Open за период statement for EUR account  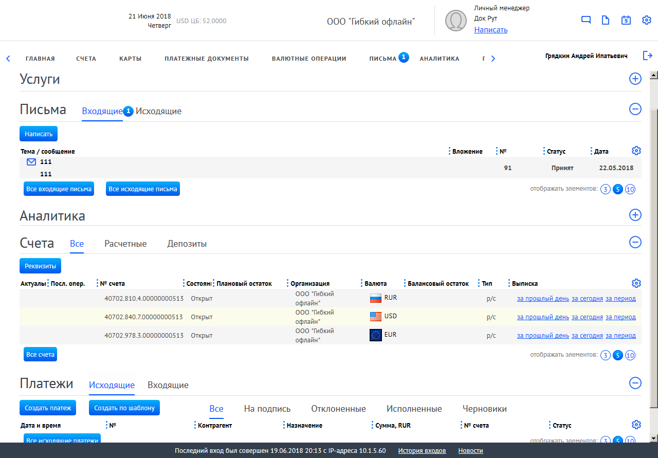pyautogui.click(x=620, y=336)
